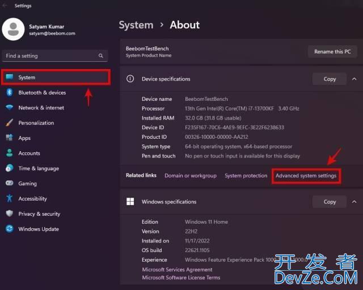Image resolution: width=363 pixels, height=290 pixels.
Task: Go back using the Settings back arrow
Action: point(5,6)
